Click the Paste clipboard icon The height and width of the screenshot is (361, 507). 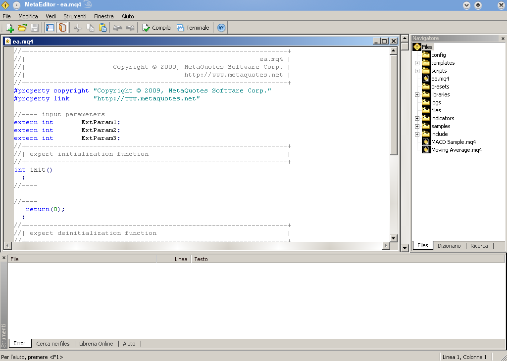pyautogui.click(x=103, y=28)
